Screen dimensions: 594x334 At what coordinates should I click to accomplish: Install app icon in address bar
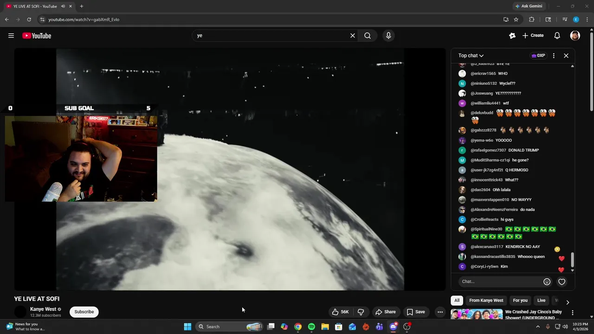coord(506,19)
